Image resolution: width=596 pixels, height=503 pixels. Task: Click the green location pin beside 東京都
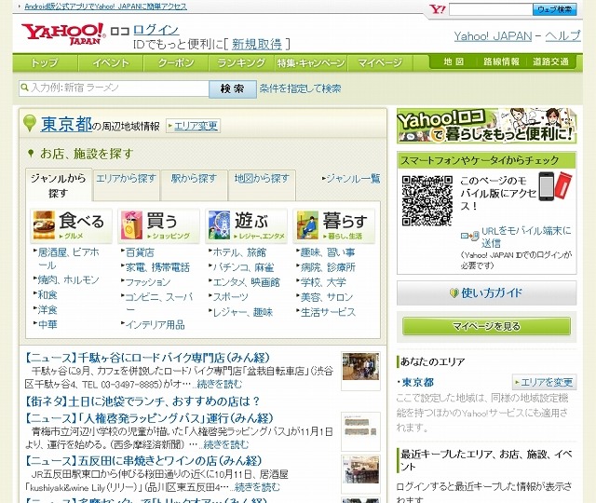point(29,123)
